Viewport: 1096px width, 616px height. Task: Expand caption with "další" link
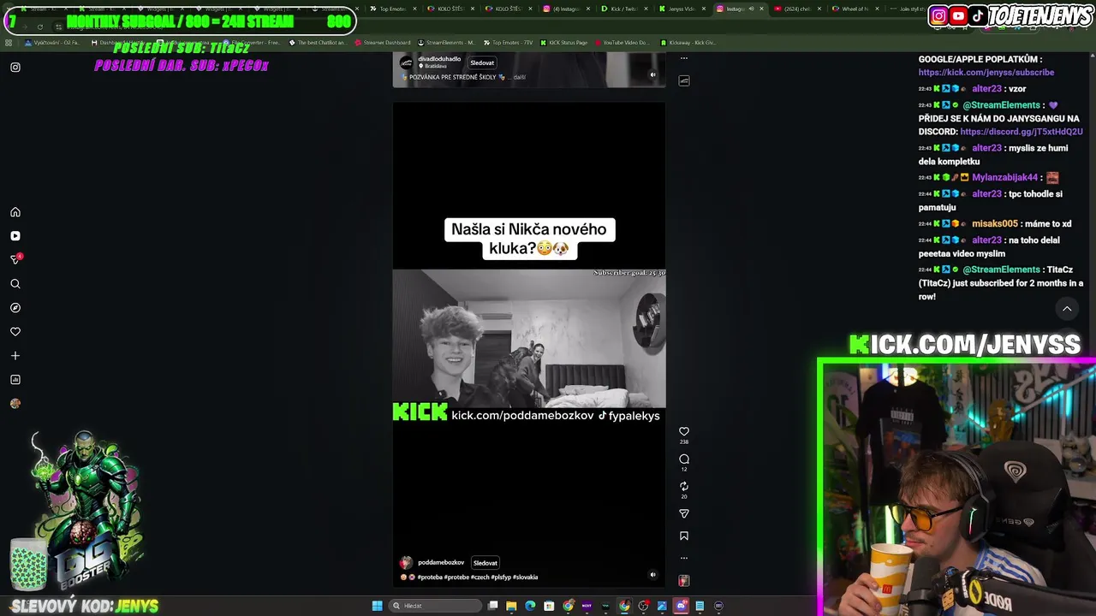519,77
